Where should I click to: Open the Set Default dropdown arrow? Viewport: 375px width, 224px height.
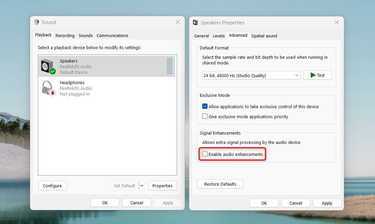pyautogui.click(x=141, y=186)
